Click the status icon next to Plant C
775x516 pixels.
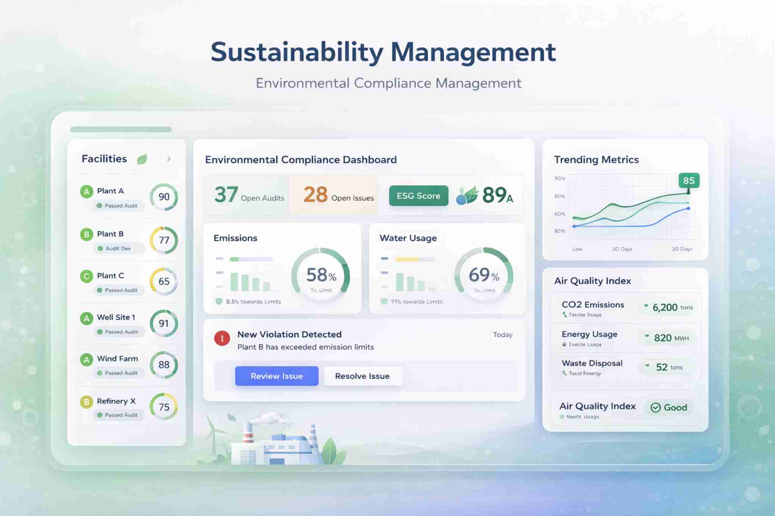[87, 276]
